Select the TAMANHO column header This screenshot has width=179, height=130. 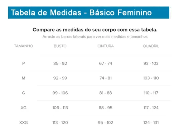coord(24,46)
